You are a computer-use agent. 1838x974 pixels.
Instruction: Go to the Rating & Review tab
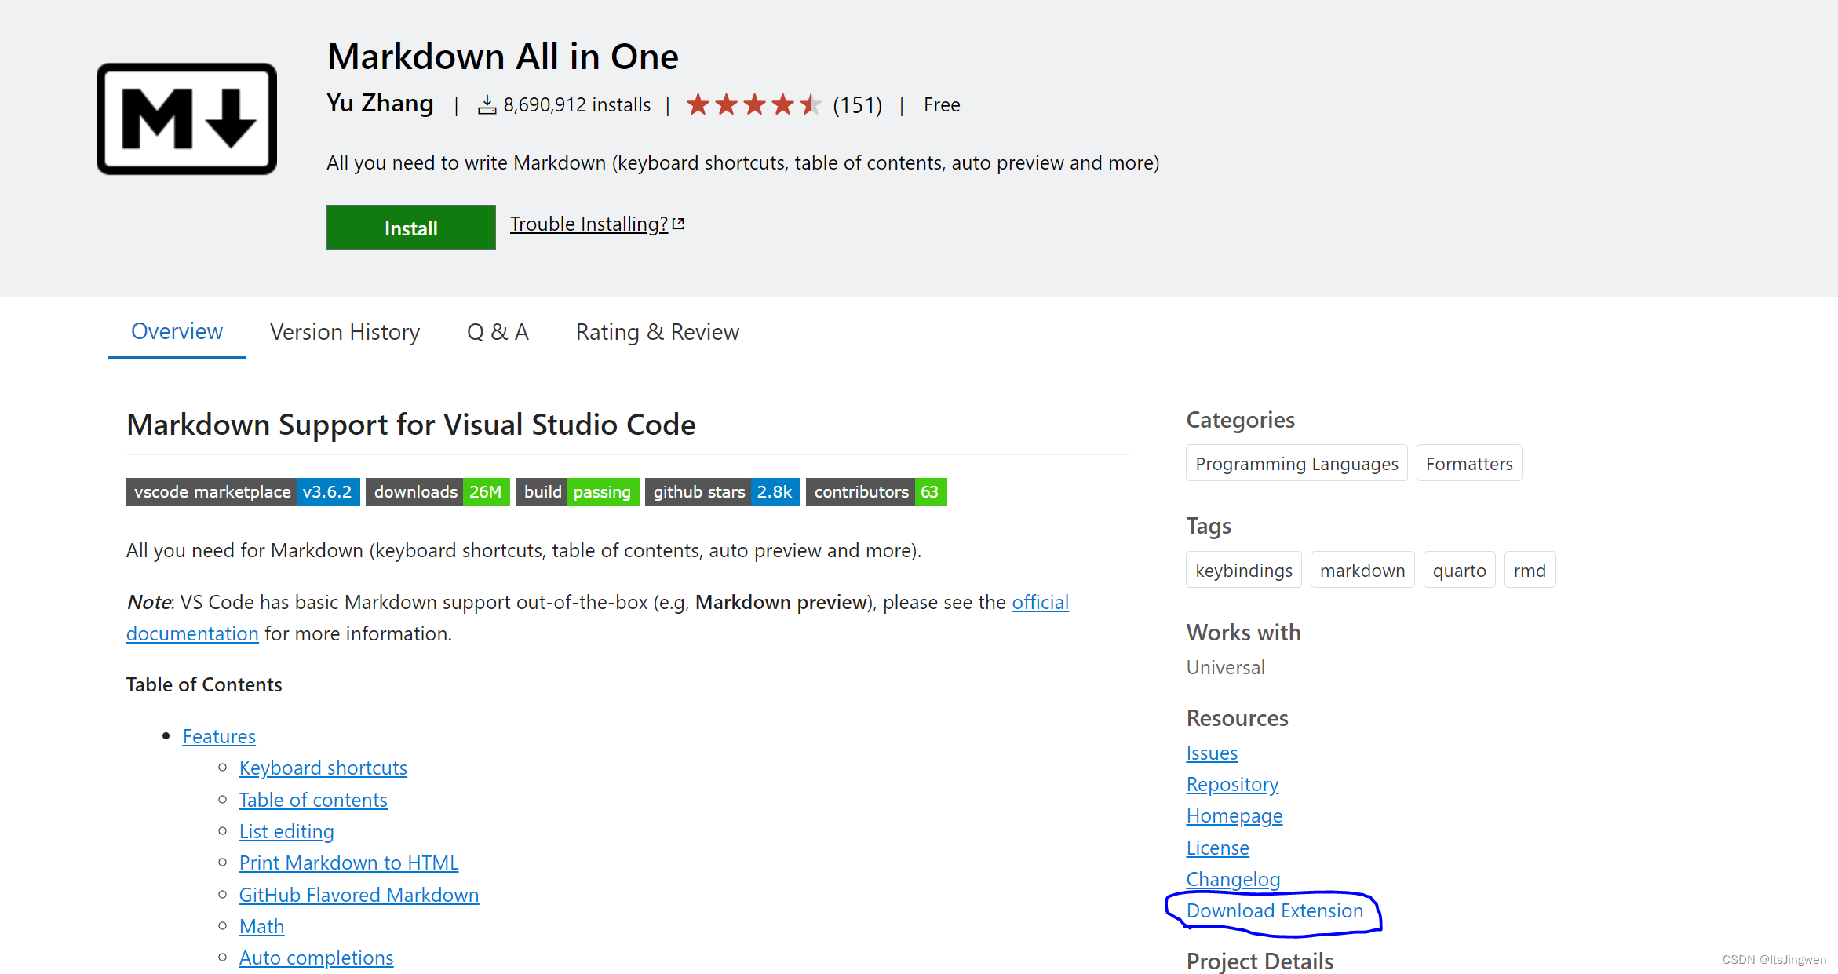[x=657, y=332]
